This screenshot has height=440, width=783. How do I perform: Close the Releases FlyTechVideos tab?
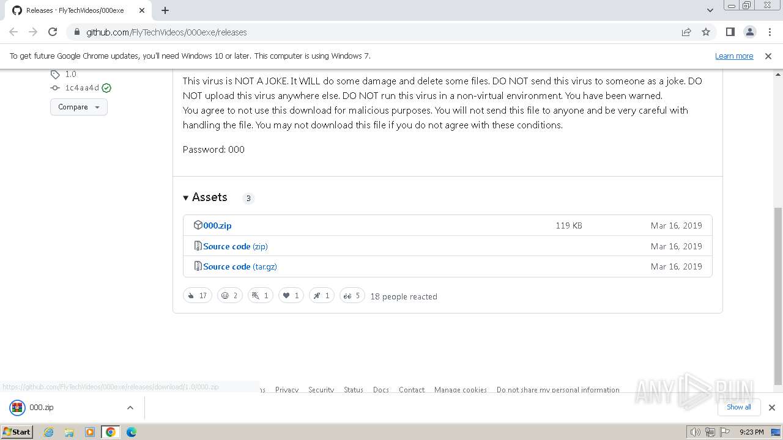[142, 10]
